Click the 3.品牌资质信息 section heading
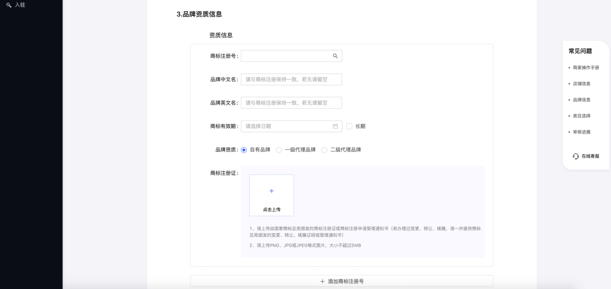Image resolution: width=611 pixels, height=289 pixels. (x=199, y=14)
